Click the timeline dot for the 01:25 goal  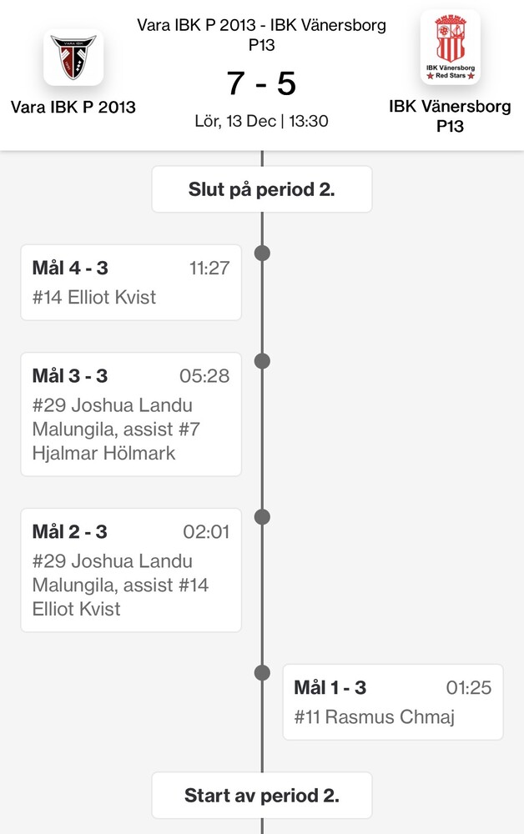point(262,673)
